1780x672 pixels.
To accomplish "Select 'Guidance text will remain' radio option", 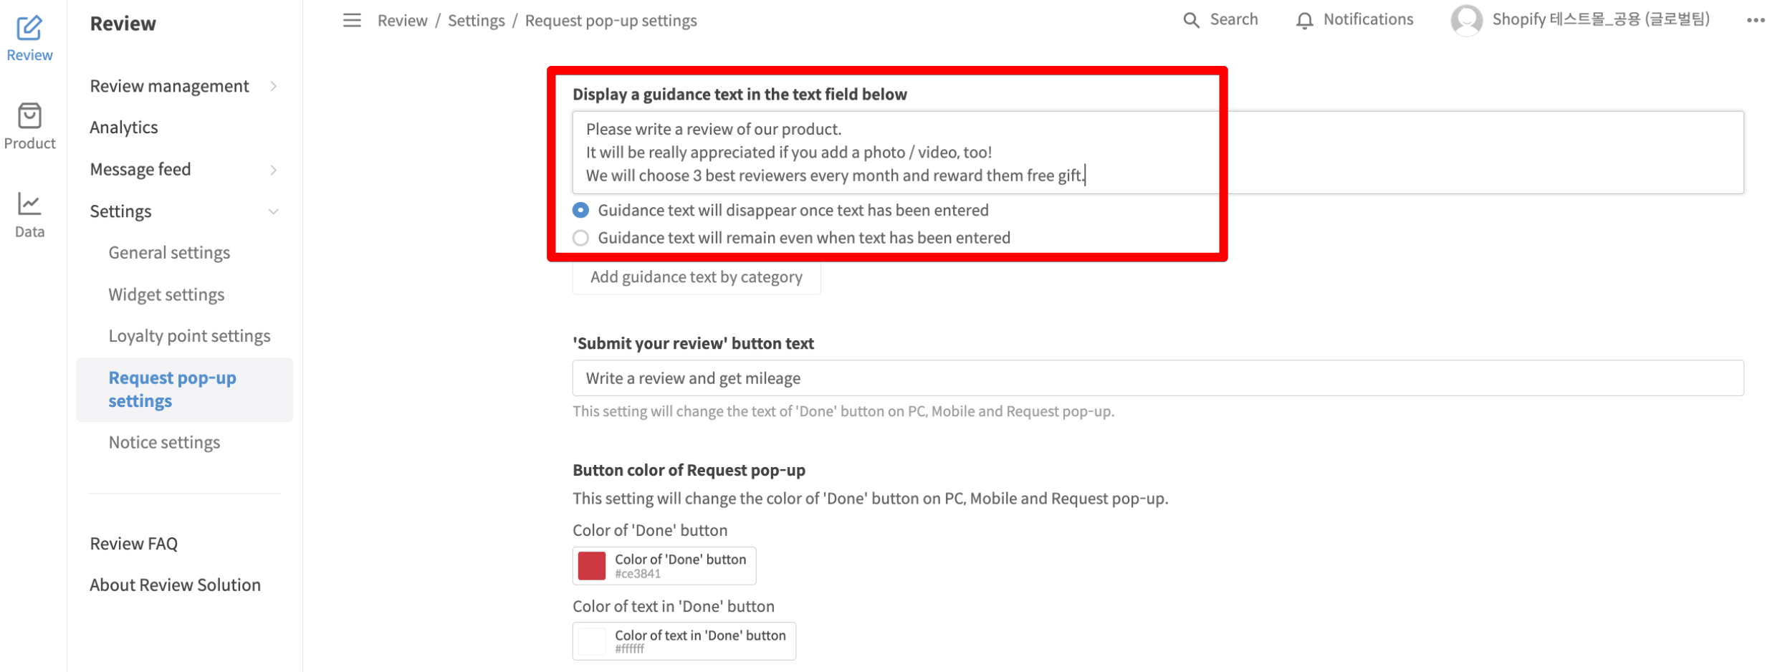I will click(581, 238).
